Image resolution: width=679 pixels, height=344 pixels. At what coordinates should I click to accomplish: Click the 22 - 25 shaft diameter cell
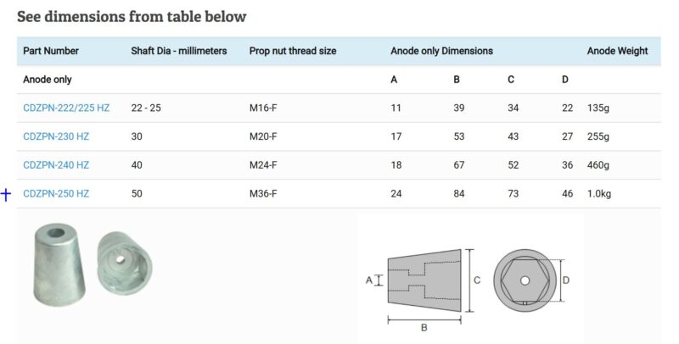[147, 108]
